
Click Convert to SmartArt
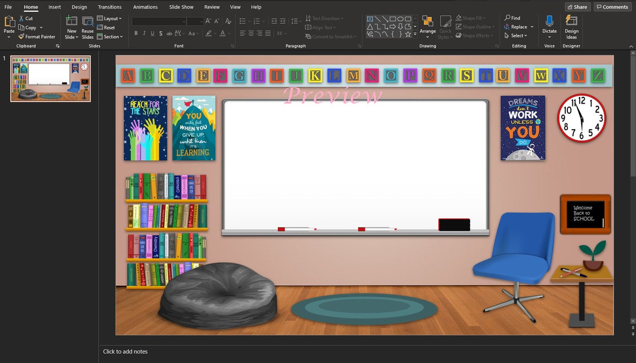click(331, 36)
